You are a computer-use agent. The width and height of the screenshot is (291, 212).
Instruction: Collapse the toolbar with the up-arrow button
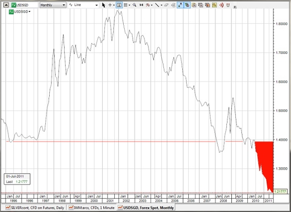tap(6, 5)
